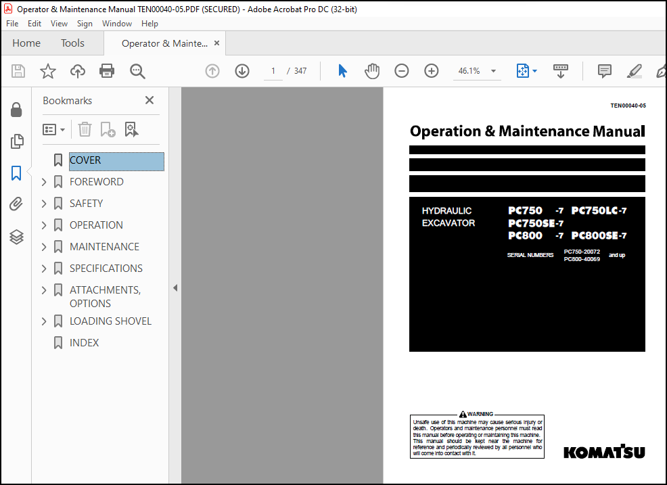Expand the LOADING SHOVEL bookmark
The image size is (667, 485).
click(44, 321)
